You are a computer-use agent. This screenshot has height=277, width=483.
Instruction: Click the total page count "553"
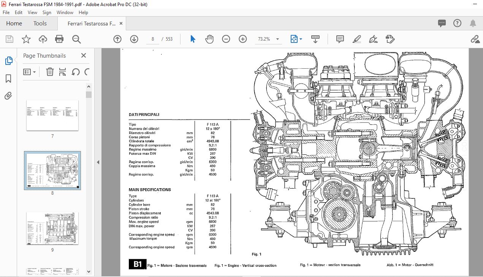[169, 39]
